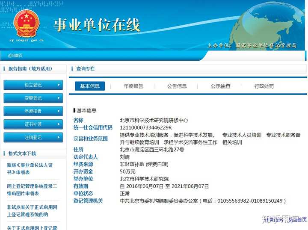
Task: Click the 法定代表人 field label
Action: click(86, 157)
